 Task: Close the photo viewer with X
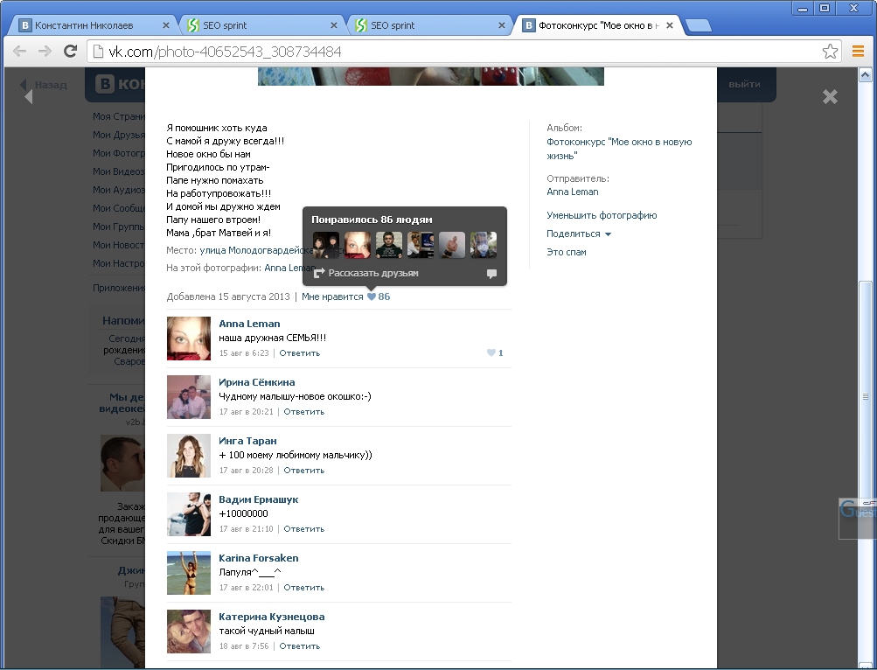click(830, 97)
